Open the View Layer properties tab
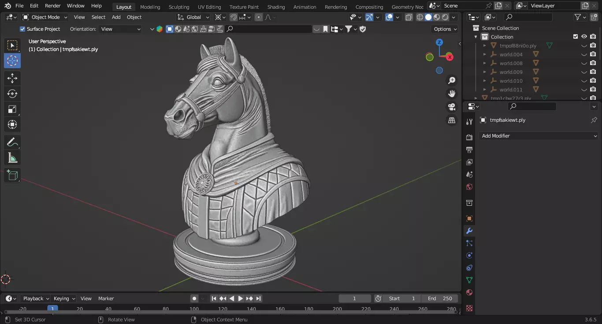The width and height of the screenshot is (602, 324). tap(469, 162)
